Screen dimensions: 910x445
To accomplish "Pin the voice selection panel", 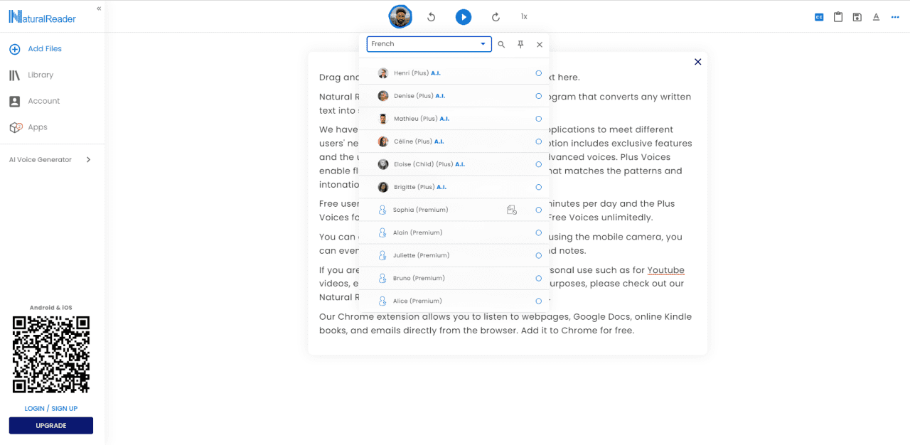I will pyautogui.click(x=520, y=44).
